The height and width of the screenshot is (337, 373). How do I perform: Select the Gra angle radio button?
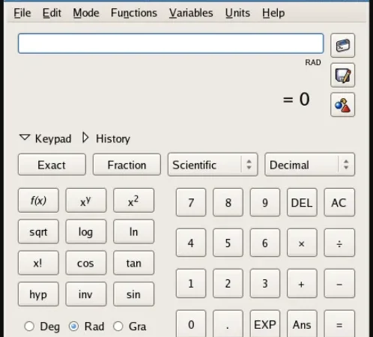tap(118, 327)
